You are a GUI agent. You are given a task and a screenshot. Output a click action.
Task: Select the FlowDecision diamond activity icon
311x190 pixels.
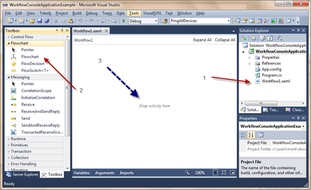pos(14,64)
